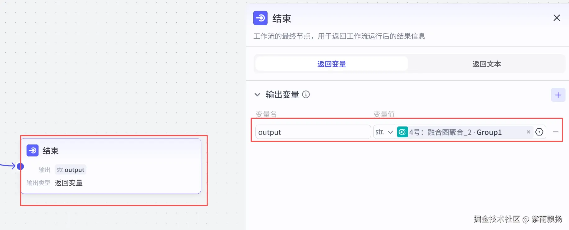Screen dimensions: 569x230
Task: Click the 4号 融合图聚合_2 Group1 value
Action: point(455,132)
